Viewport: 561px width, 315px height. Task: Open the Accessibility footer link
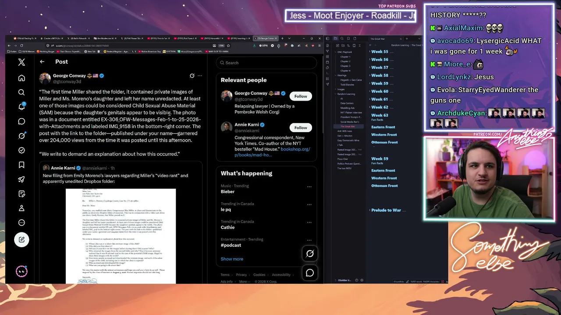pyautogui.click(x=281, y=275)
